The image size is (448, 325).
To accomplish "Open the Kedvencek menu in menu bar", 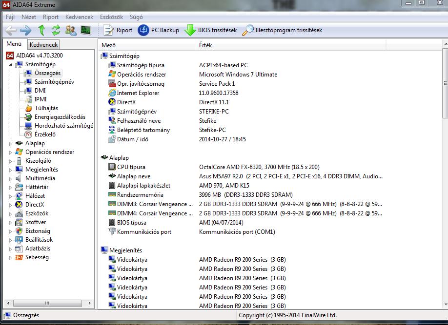I will pos(79,17).
